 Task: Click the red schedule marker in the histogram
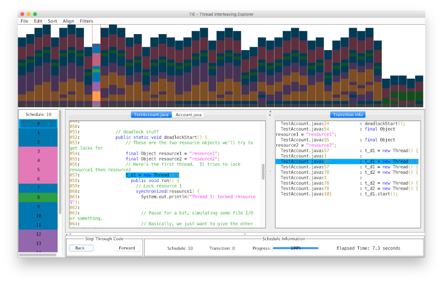coord(96,45)
